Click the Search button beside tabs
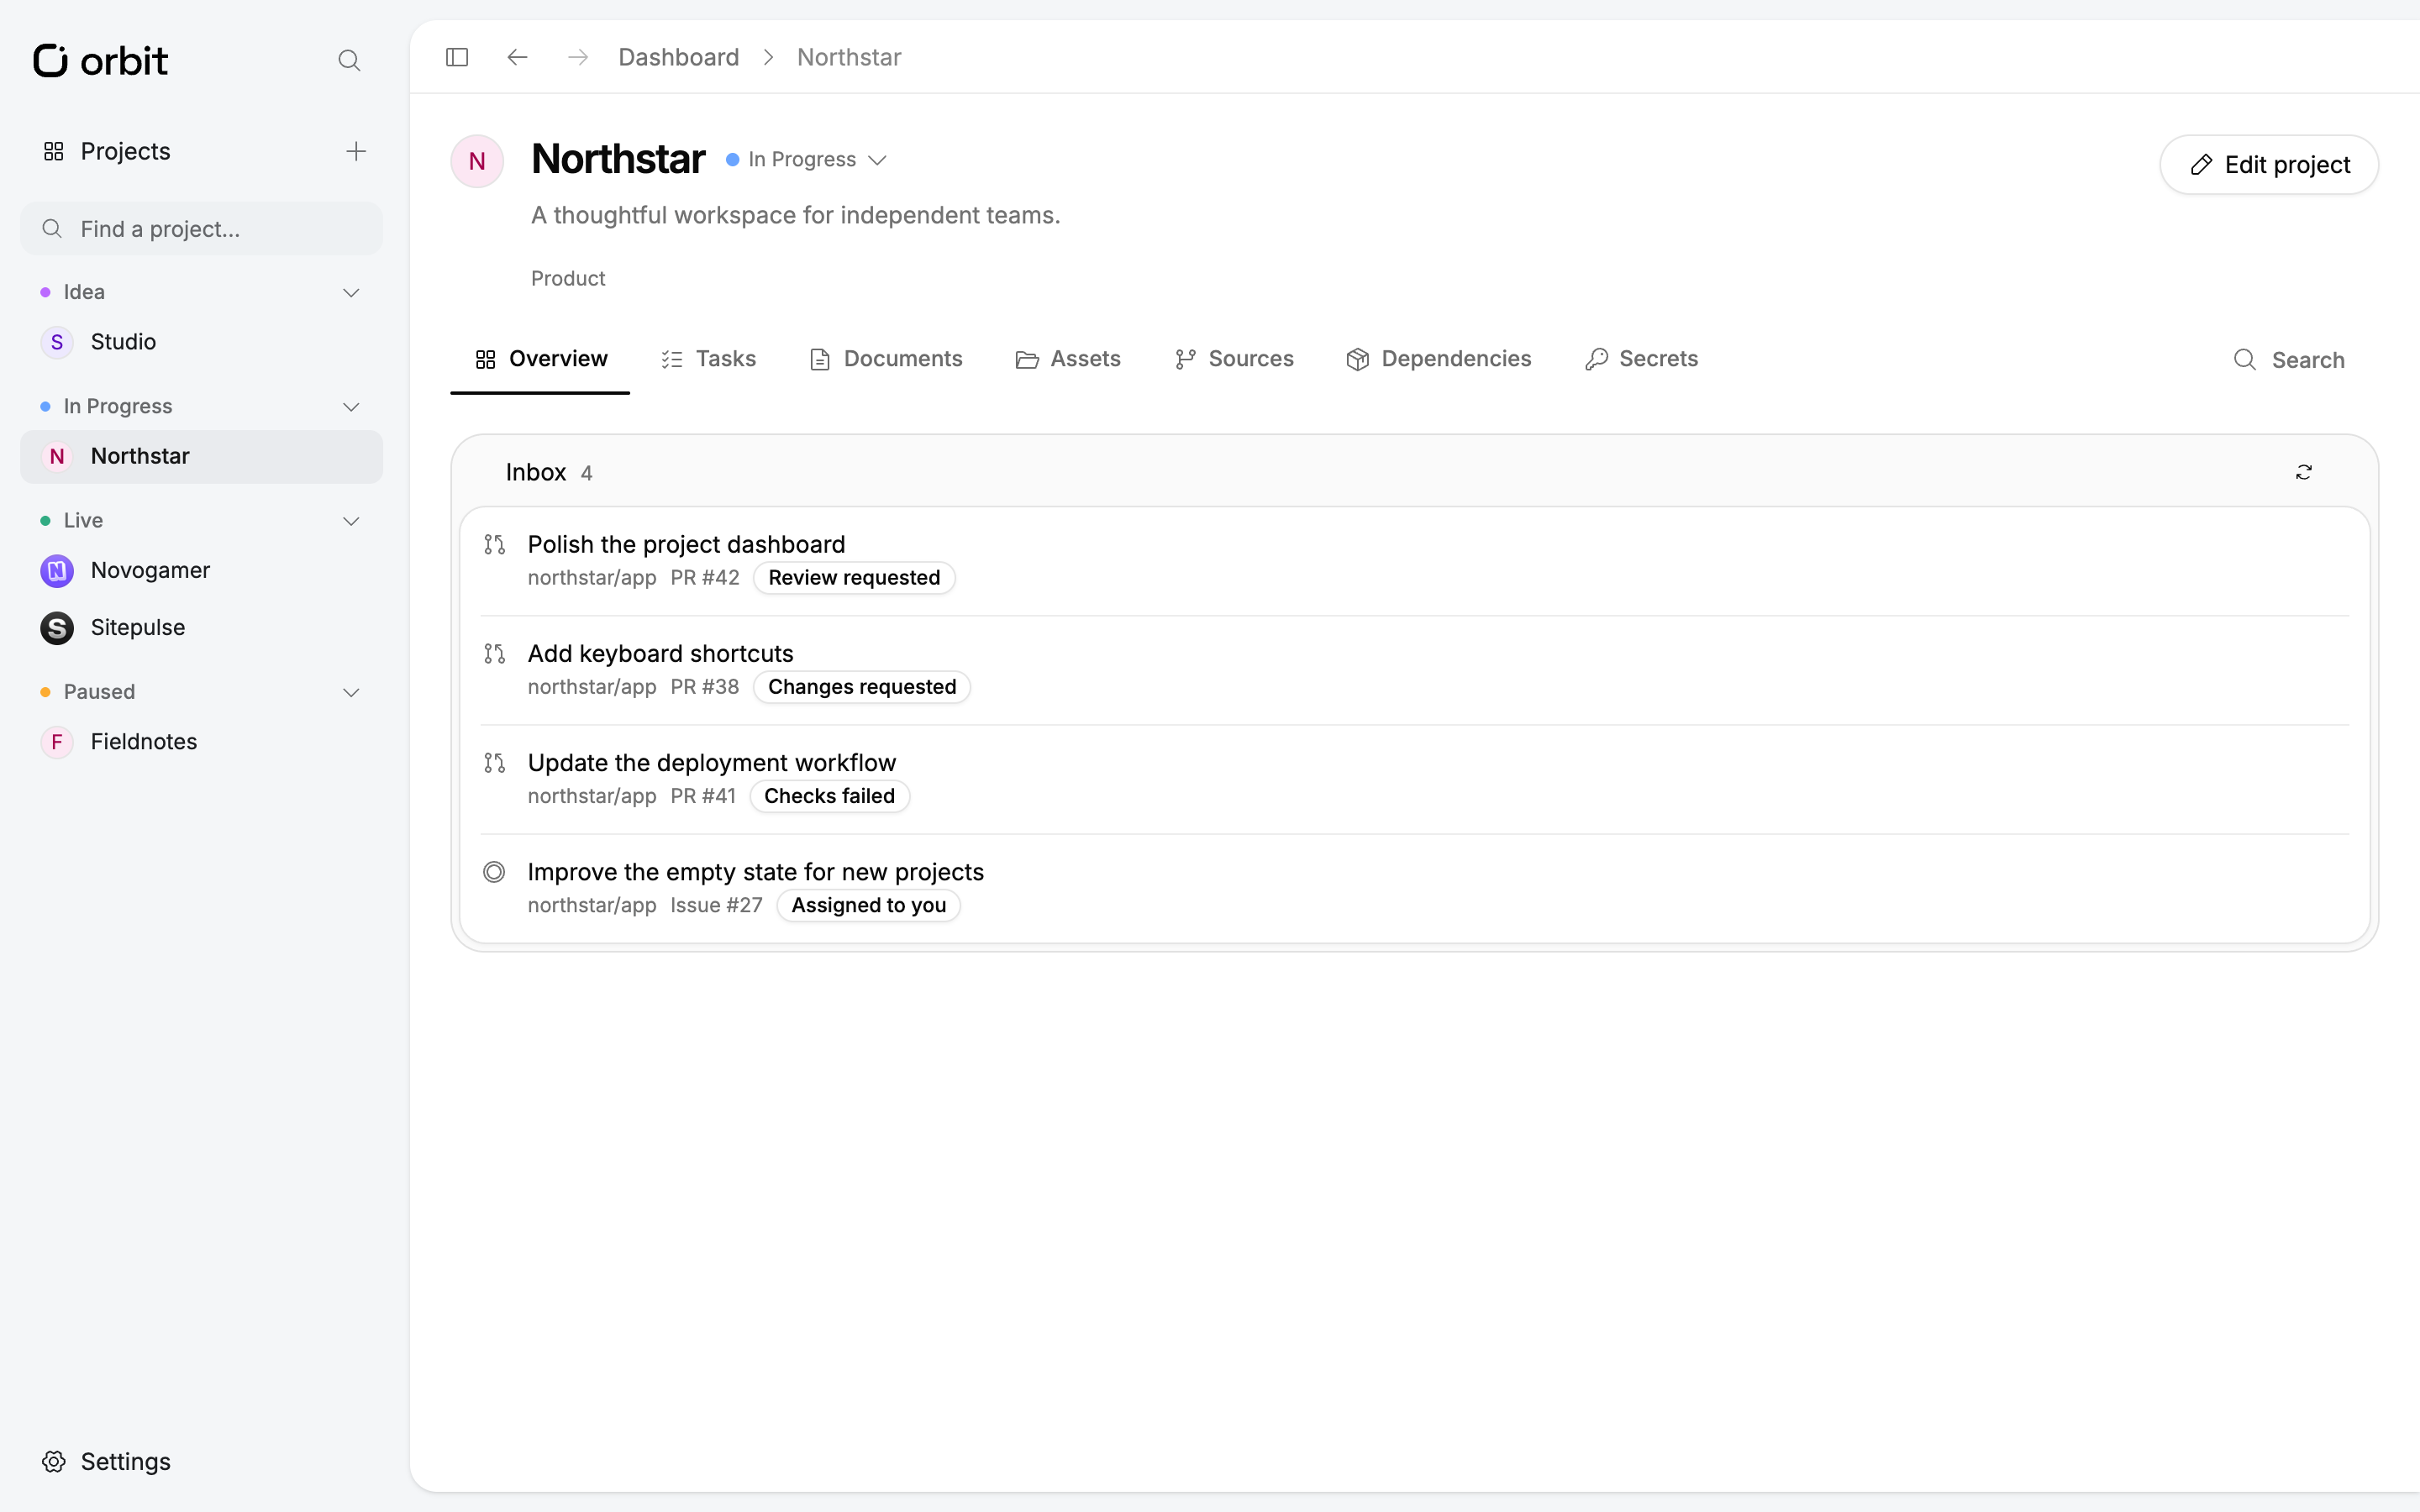The width and height of the screenshot is (2420, 1512). coord(2288,360)
